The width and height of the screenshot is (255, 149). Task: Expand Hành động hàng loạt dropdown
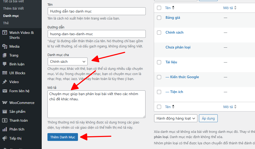(x=175, y=118)
